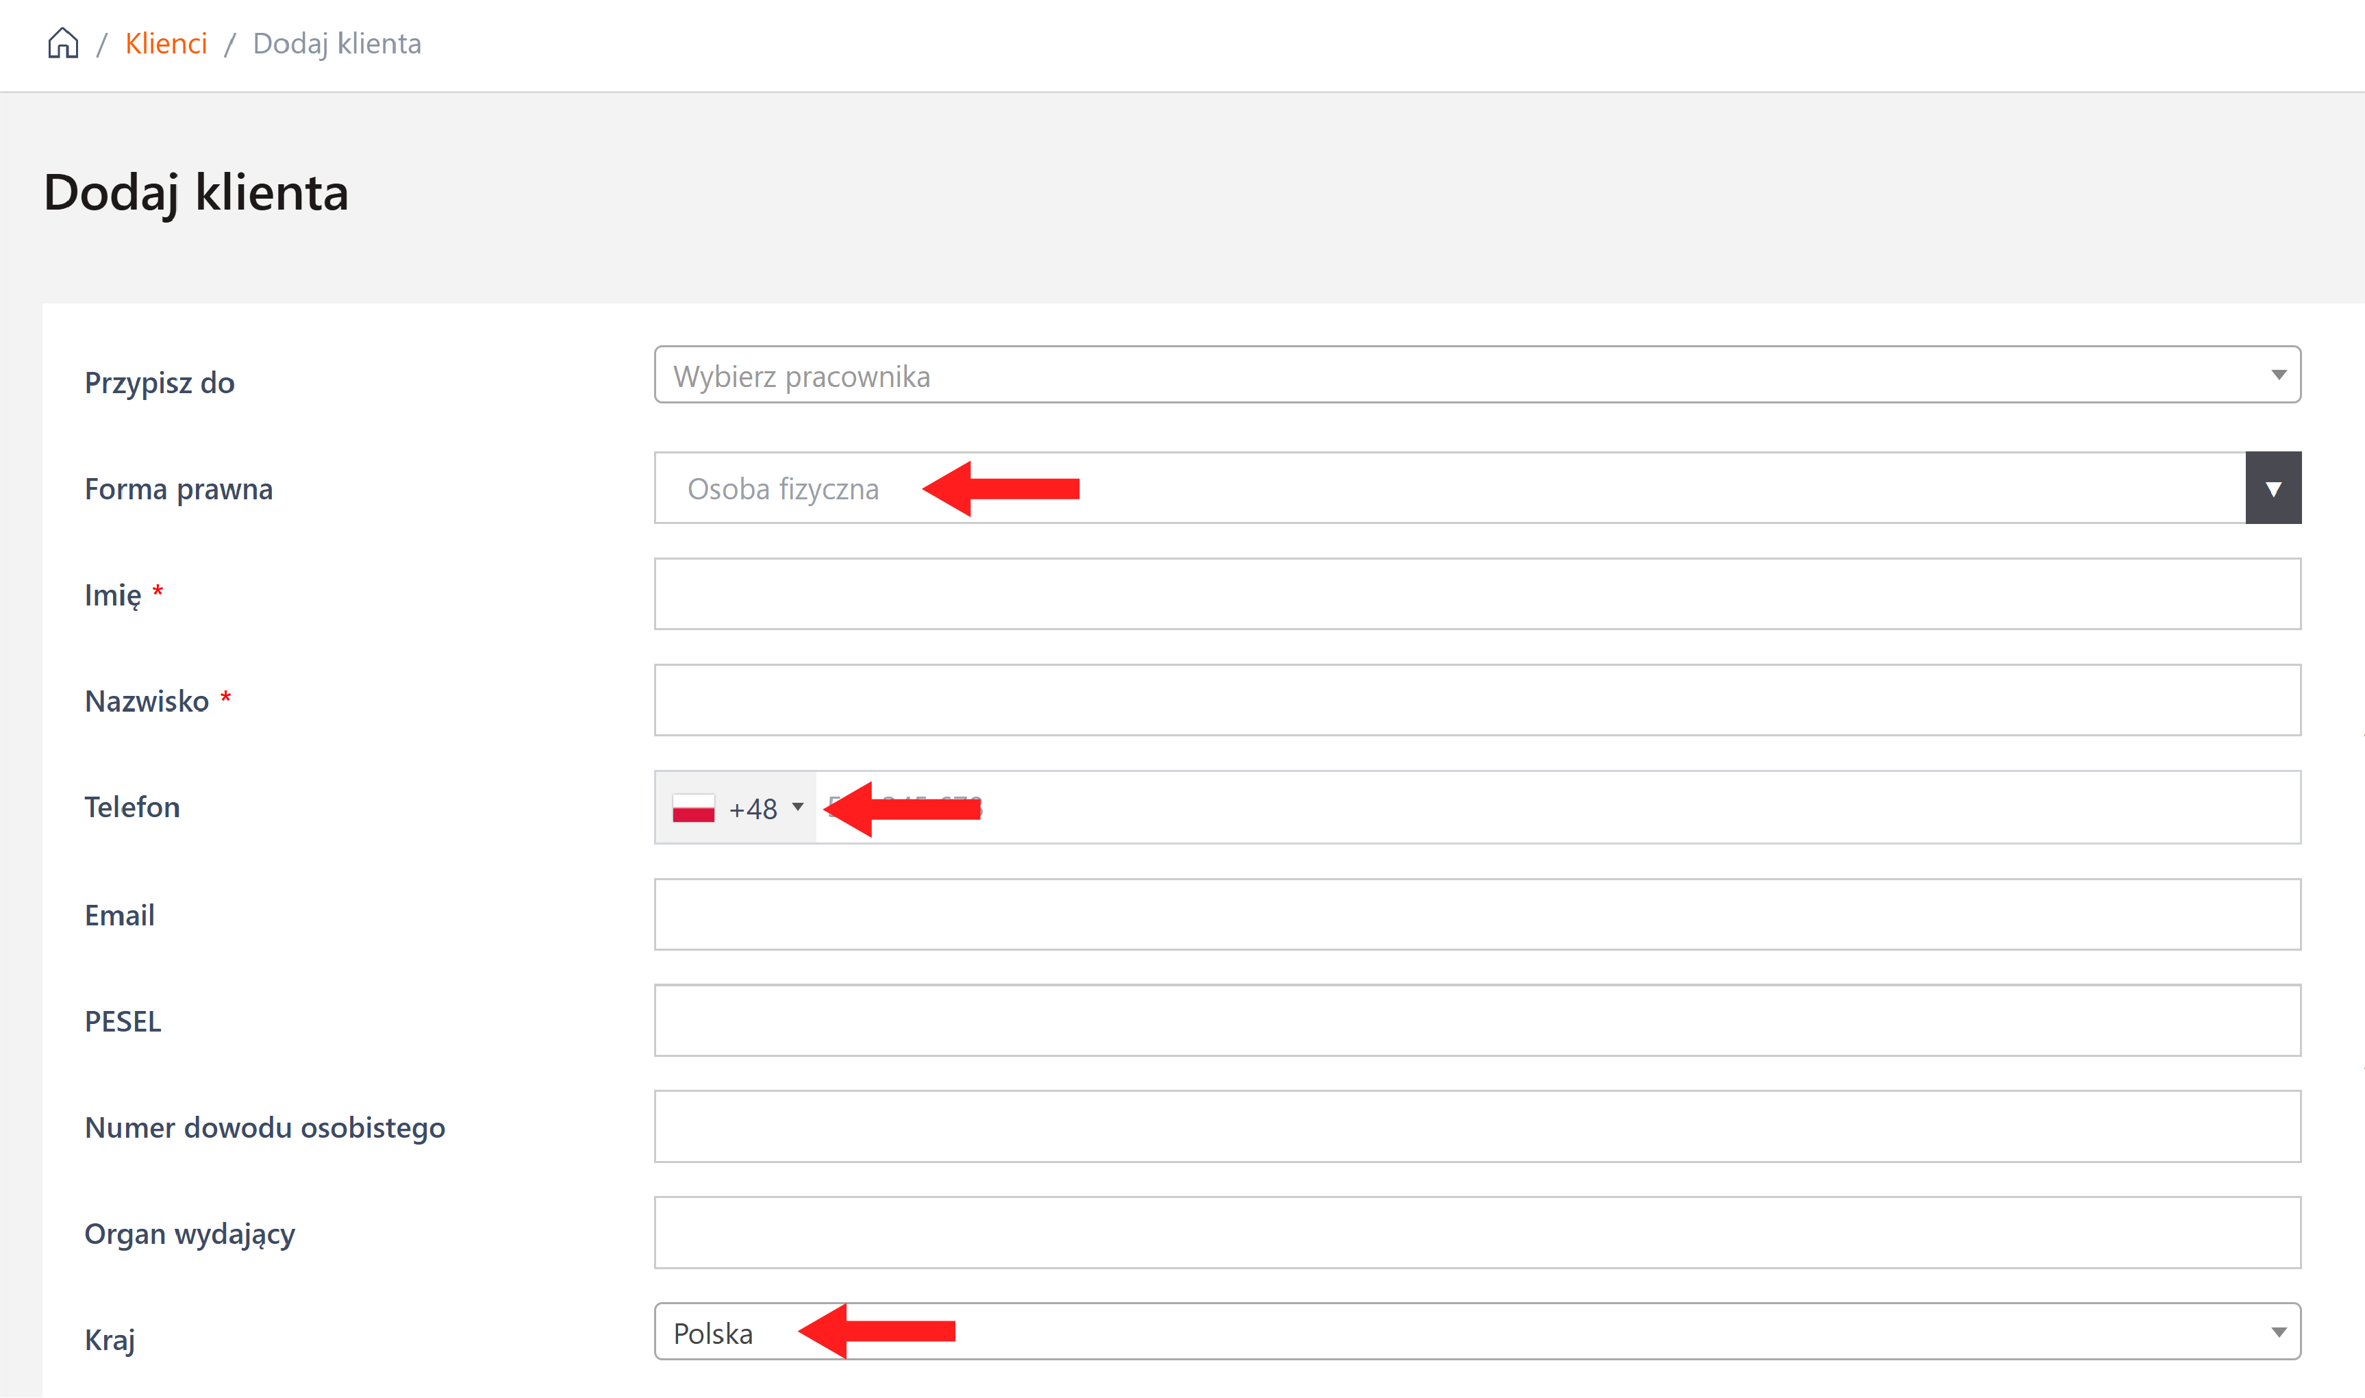Expand the +48 dialing code caret
This screenshot has height=1398, width=2365.
click(x=798, y=808)
